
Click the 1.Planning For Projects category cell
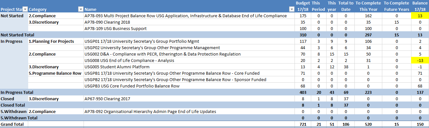(x=51, y=41)
